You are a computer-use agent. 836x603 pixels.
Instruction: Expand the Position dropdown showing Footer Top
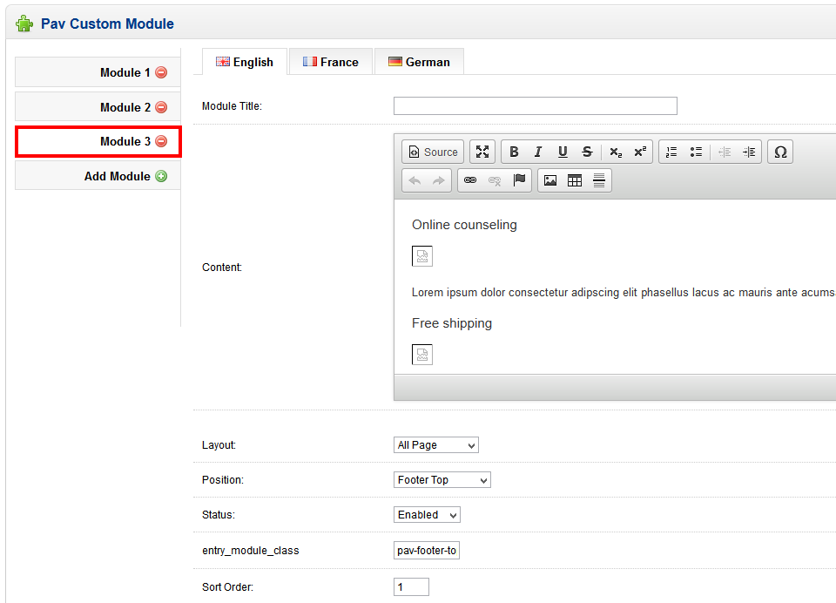tap(442, 480)
